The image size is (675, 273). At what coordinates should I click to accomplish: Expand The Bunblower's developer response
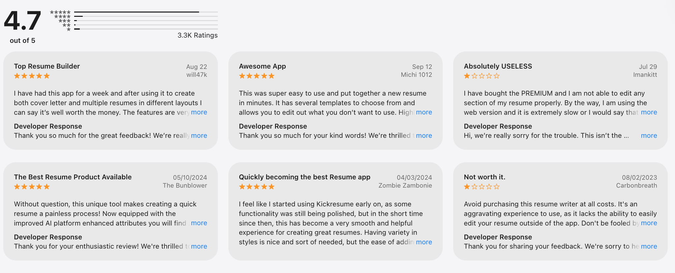(x=199, y=246)
